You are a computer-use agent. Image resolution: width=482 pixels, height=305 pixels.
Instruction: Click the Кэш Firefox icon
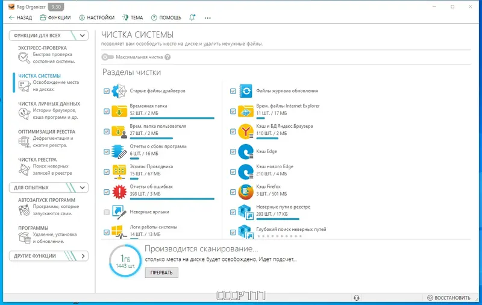[246, 192]
